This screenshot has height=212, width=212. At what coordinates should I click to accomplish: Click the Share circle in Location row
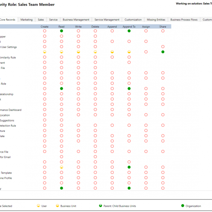163,115
